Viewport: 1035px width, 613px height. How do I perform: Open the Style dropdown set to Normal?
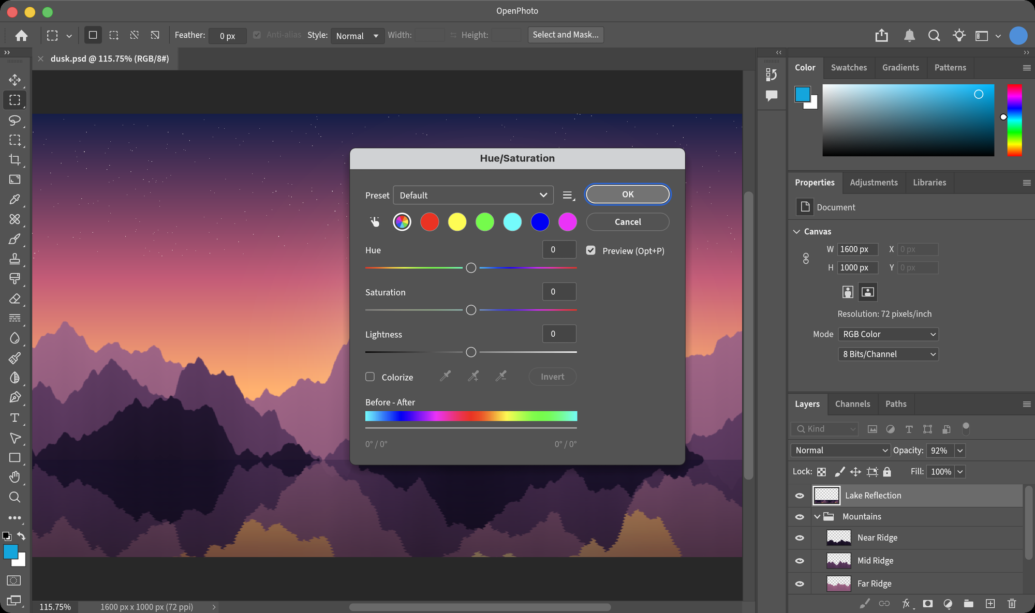click(x=357, y=36)
